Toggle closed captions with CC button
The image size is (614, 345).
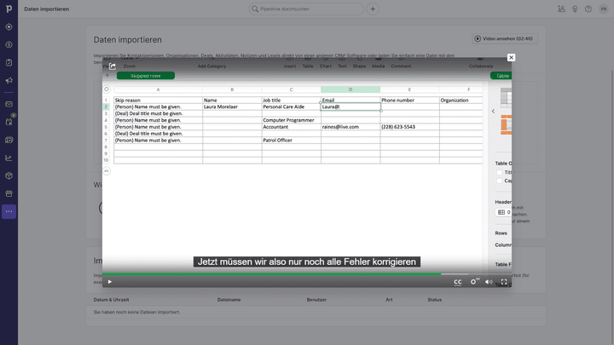[x=458, y=281]
